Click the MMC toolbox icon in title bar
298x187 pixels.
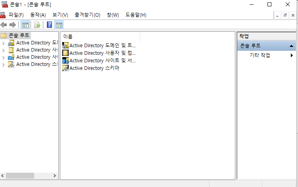4,4
